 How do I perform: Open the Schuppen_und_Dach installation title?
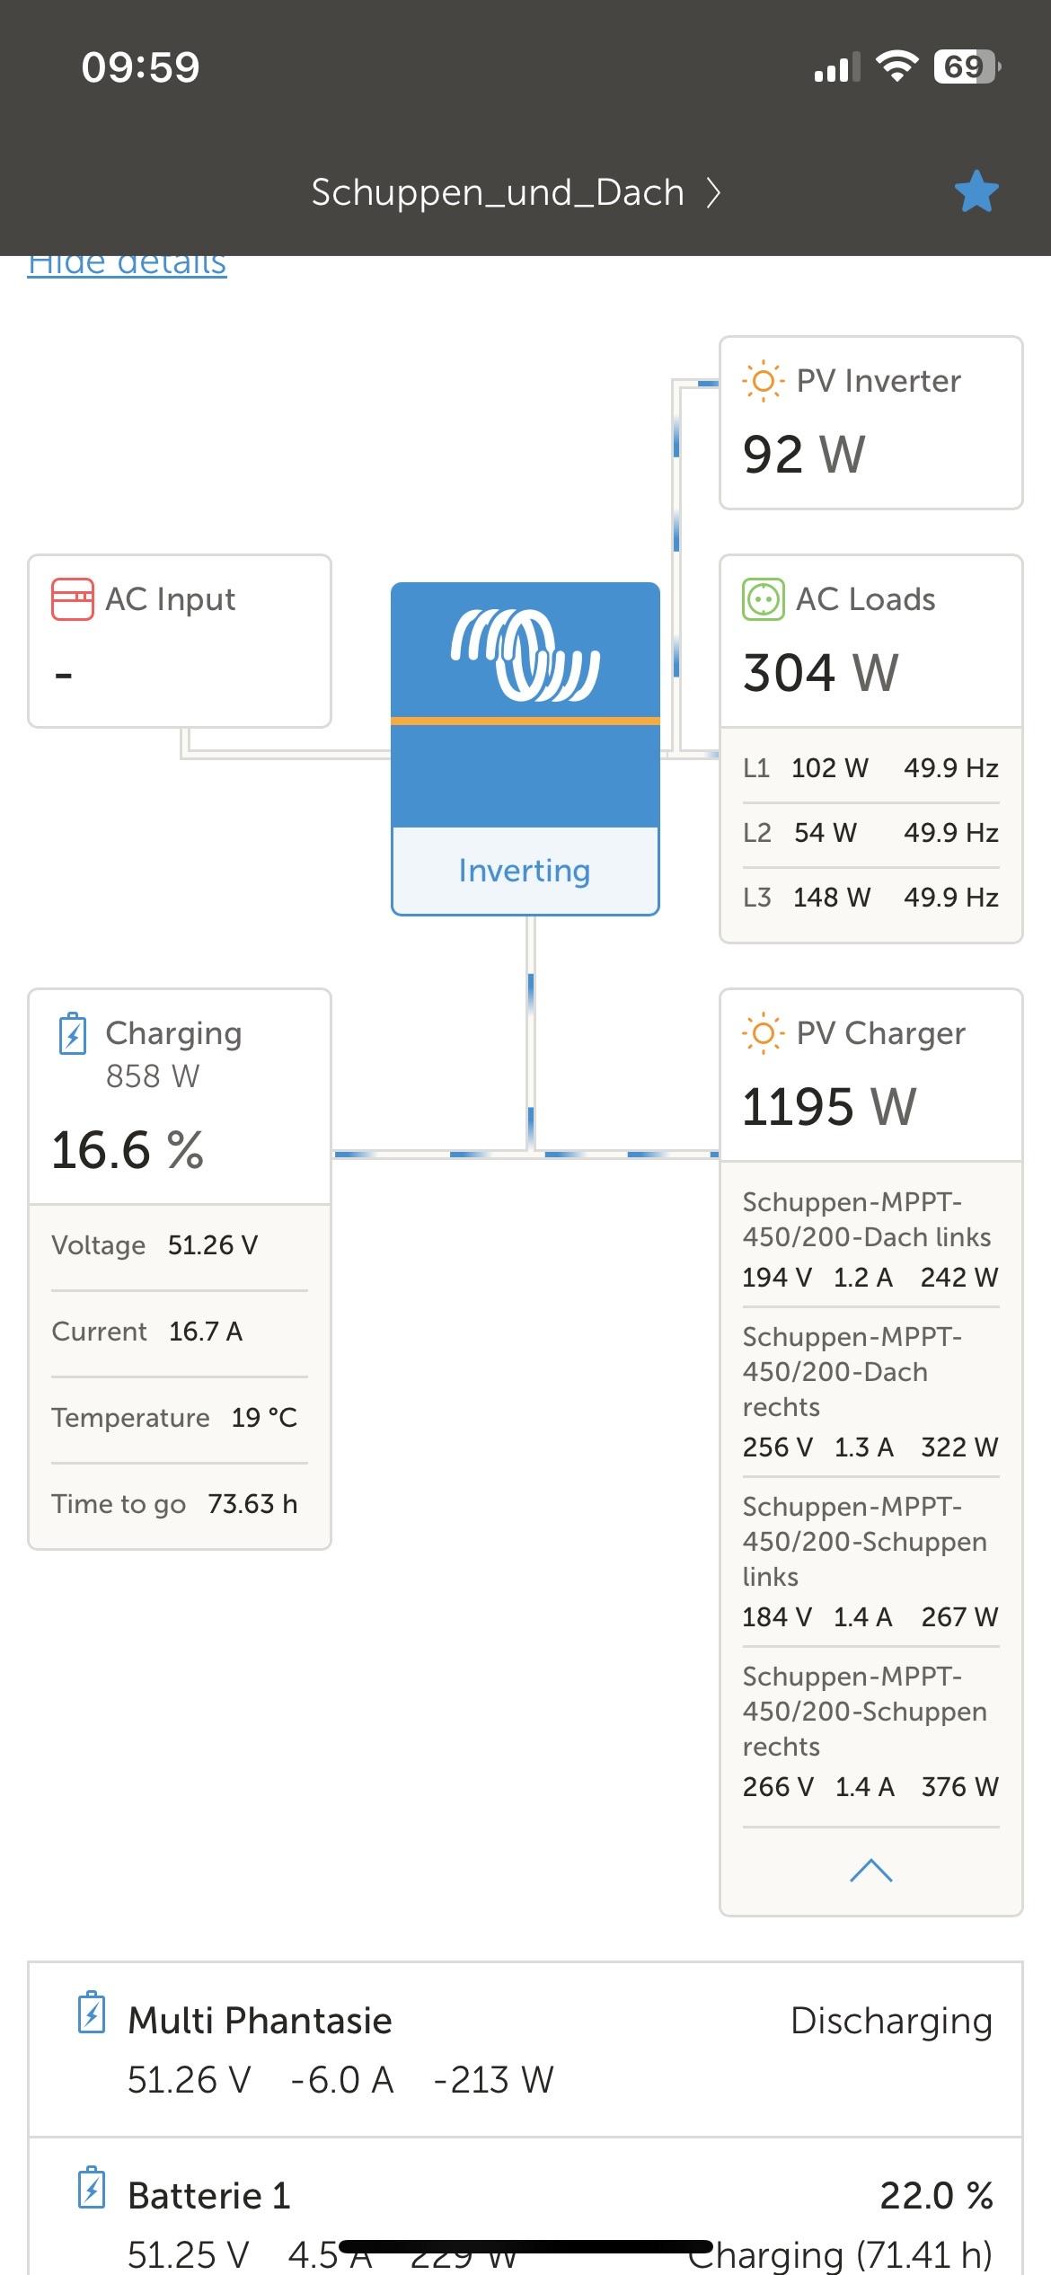pos(497,192)
